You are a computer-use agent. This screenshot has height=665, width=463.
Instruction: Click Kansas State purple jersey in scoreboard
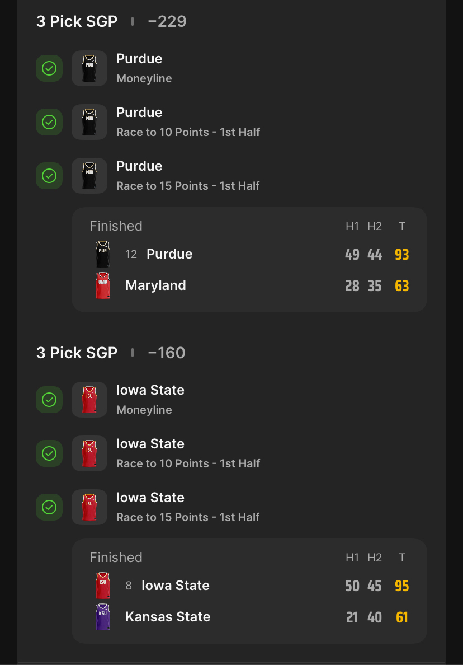point(103,617)
